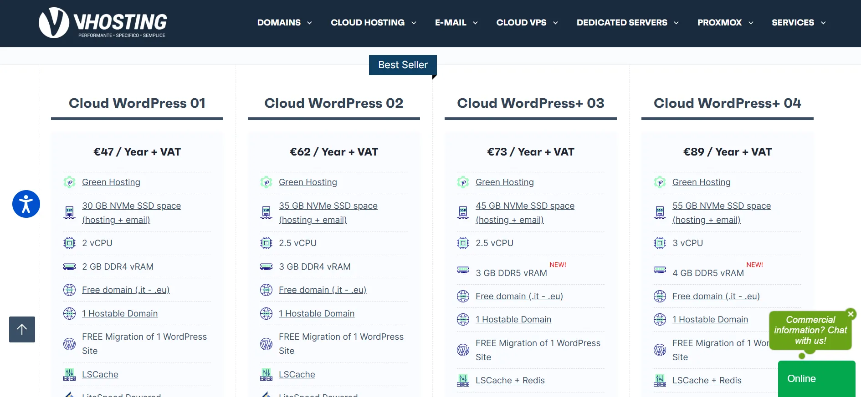Click Free domain link in Cloud WordPress+ 04

click(x=716, y=296)
